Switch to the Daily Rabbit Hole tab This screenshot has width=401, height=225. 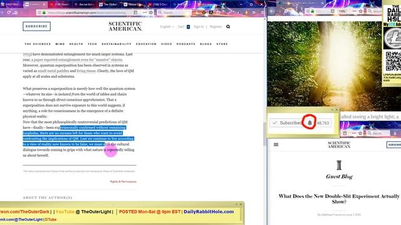click(x=11, y=4)
